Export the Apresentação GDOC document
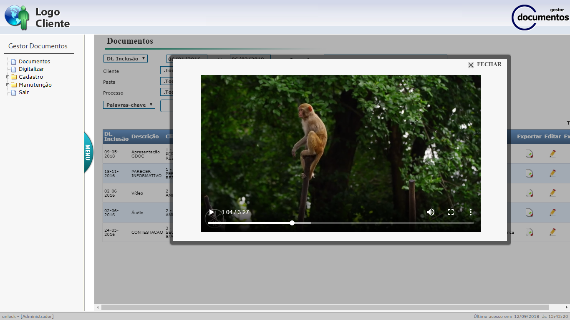Screen dimensions: 570x320 [x=529, y=154]
